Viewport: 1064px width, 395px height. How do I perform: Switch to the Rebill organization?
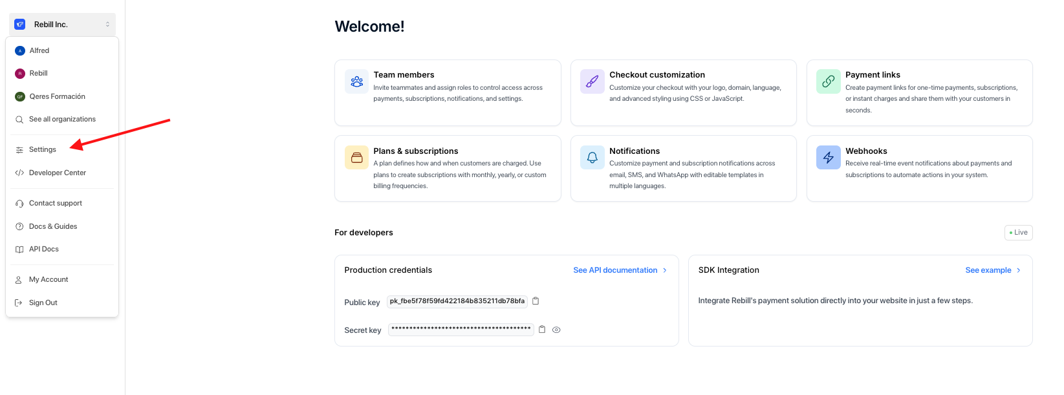click(x=62, y=73)
